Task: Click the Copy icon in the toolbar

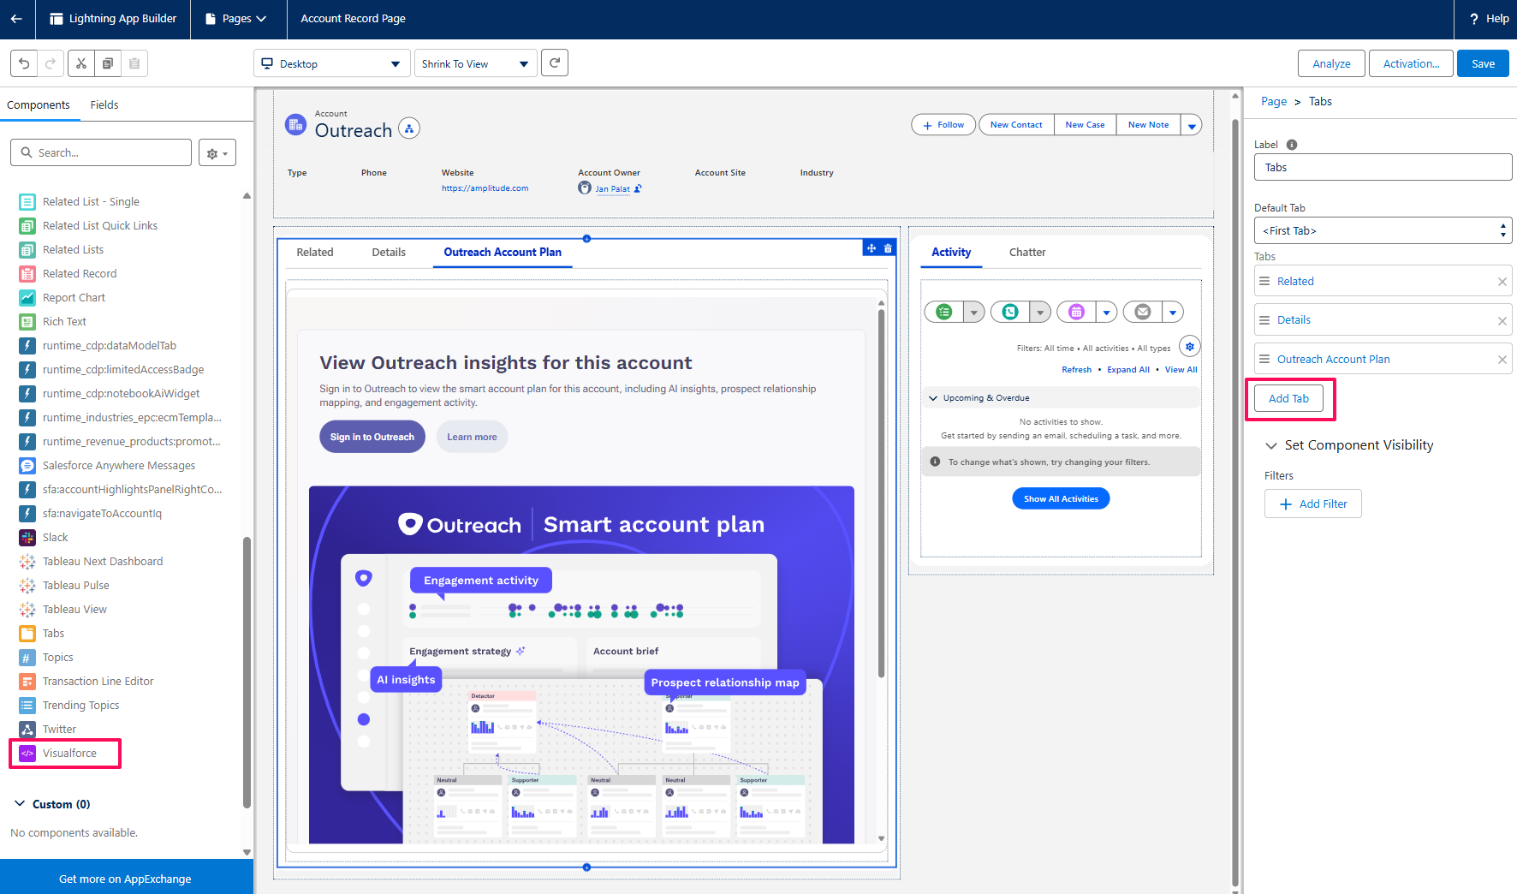Action: coord(108,63)
